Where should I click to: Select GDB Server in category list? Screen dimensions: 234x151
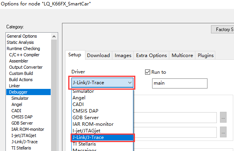point(22,123)
